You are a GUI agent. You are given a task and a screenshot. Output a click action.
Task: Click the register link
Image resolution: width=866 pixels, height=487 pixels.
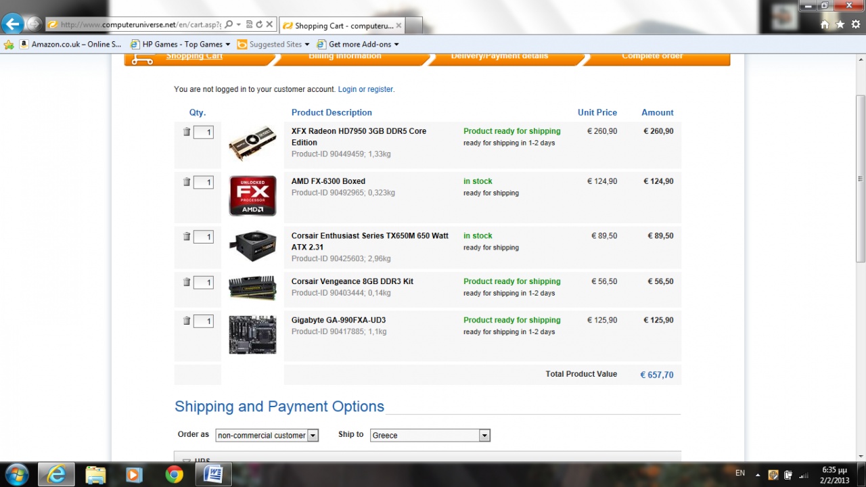tap(380, 89)
